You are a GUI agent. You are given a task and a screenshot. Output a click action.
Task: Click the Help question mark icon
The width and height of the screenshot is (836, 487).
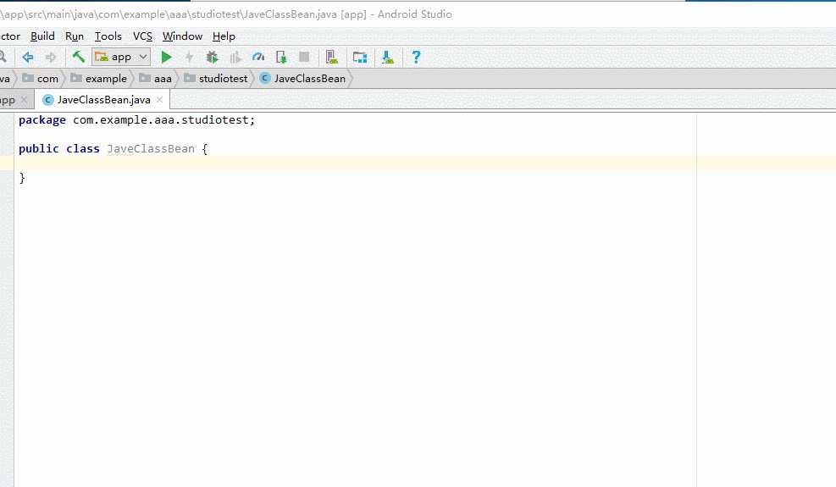[x=417, y=57]
